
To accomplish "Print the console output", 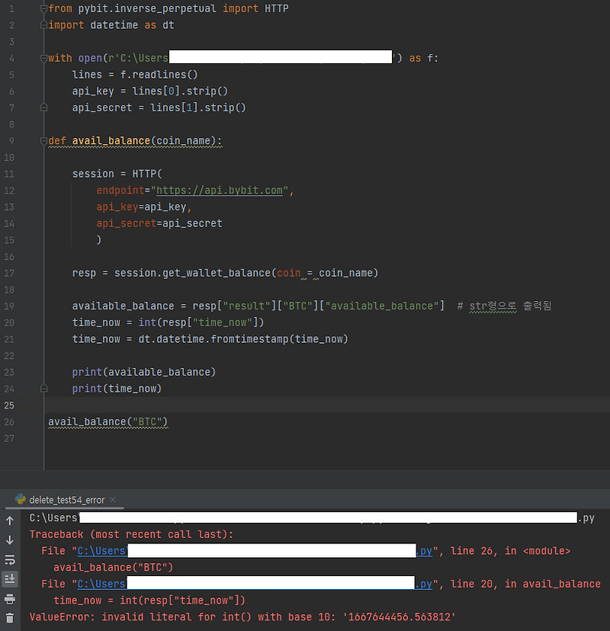I will point(9,599).
